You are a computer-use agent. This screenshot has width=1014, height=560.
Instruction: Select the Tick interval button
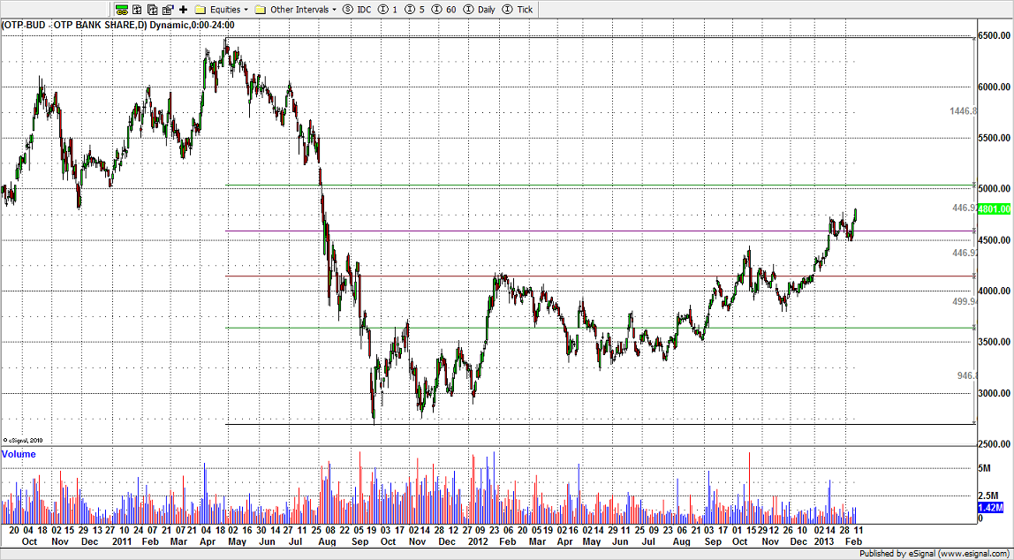(x=519, y=10)
